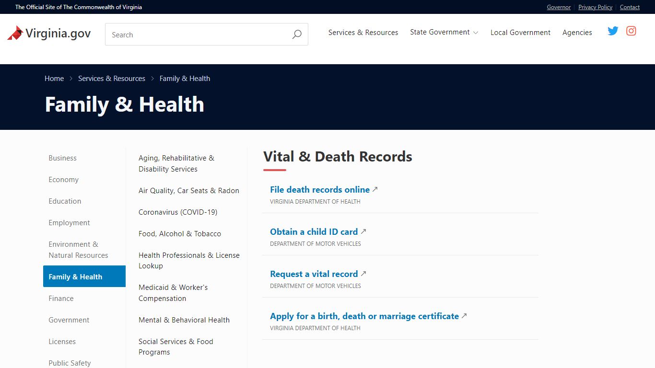
Task: Follow the Privacy Policy link
Action: coord(595,7)
